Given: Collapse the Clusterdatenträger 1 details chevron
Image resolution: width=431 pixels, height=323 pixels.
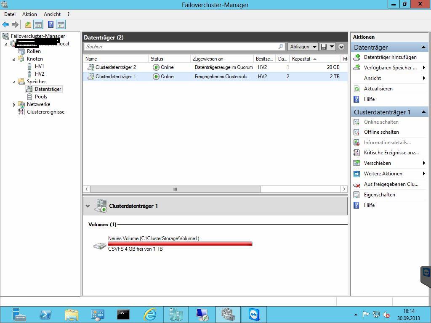Looking at the screenshot, I should pyautogui.click(x=88, y=206).
